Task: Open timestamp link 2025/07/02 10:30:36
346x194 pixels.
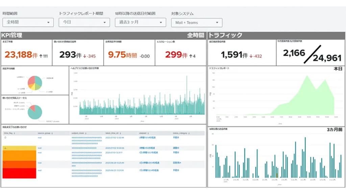Action: (115, 148)
